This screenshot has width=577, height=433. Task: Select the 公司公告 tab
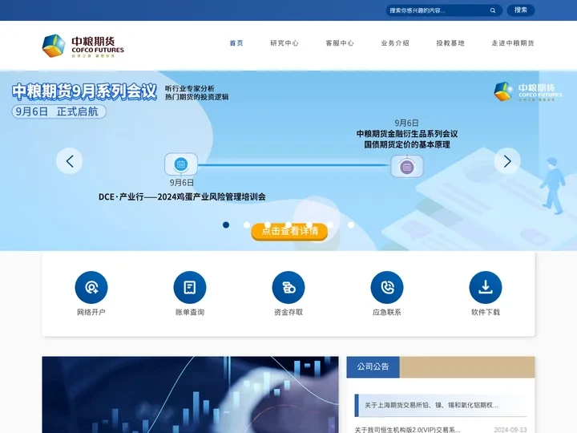tap(373, 366)
